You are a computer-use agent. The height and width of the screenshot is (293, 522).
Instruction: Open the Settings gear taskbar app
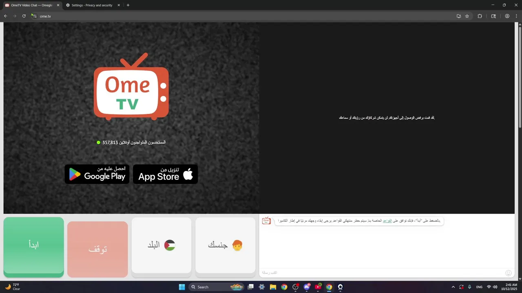(262, 287)
